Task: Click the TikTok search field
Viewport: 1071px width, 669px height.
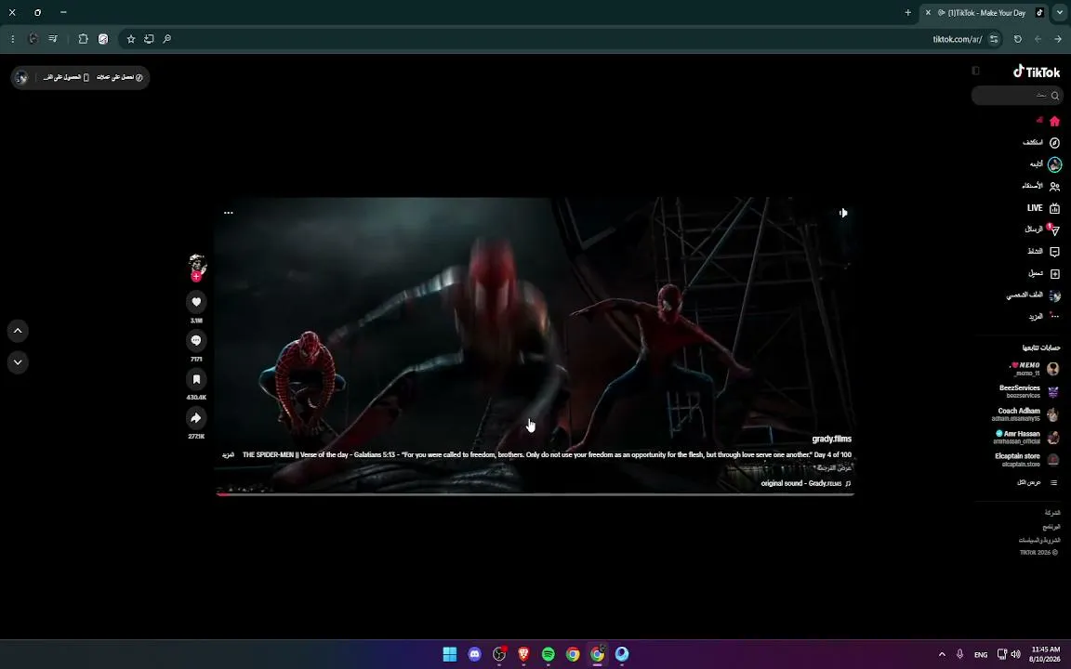Action: click(1016, 96)
